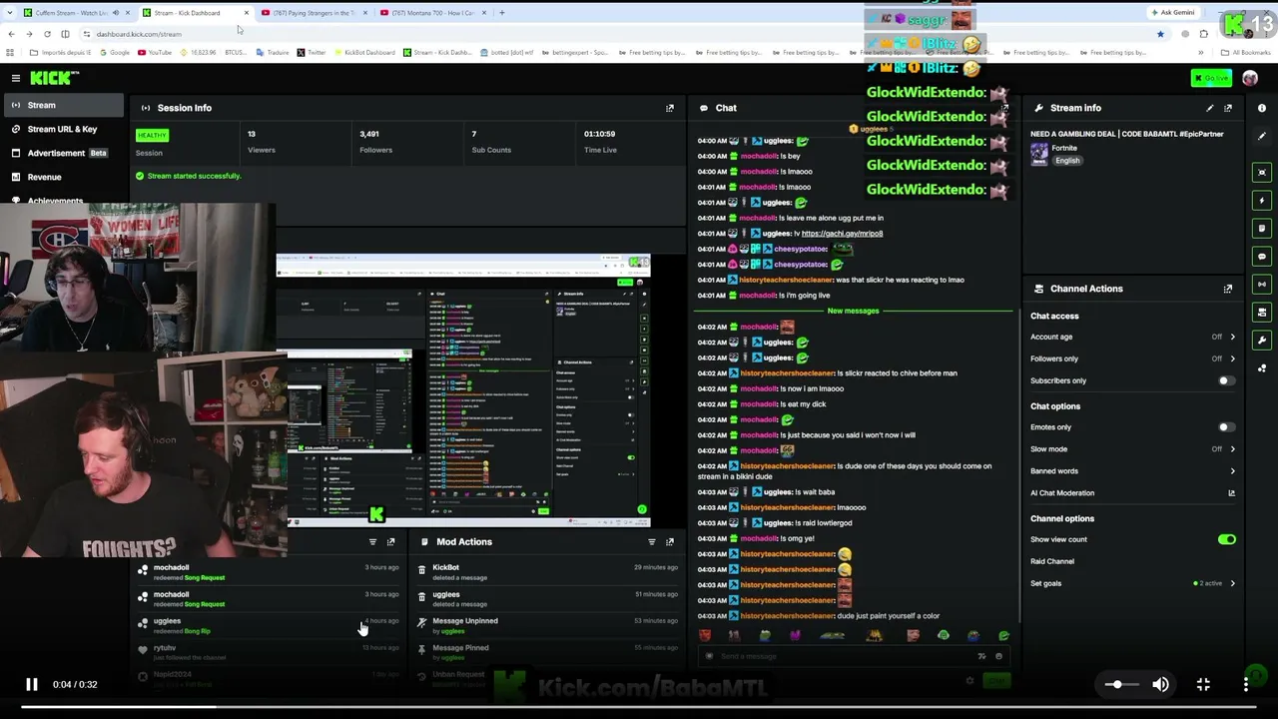
Task: Toggle the Show view count switch
Action: (1226, 539)
